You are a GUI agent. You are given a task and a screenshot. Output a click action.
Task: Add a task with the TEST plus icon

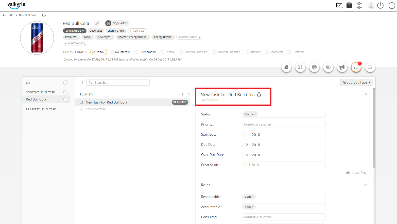click(x=182, y=94)
